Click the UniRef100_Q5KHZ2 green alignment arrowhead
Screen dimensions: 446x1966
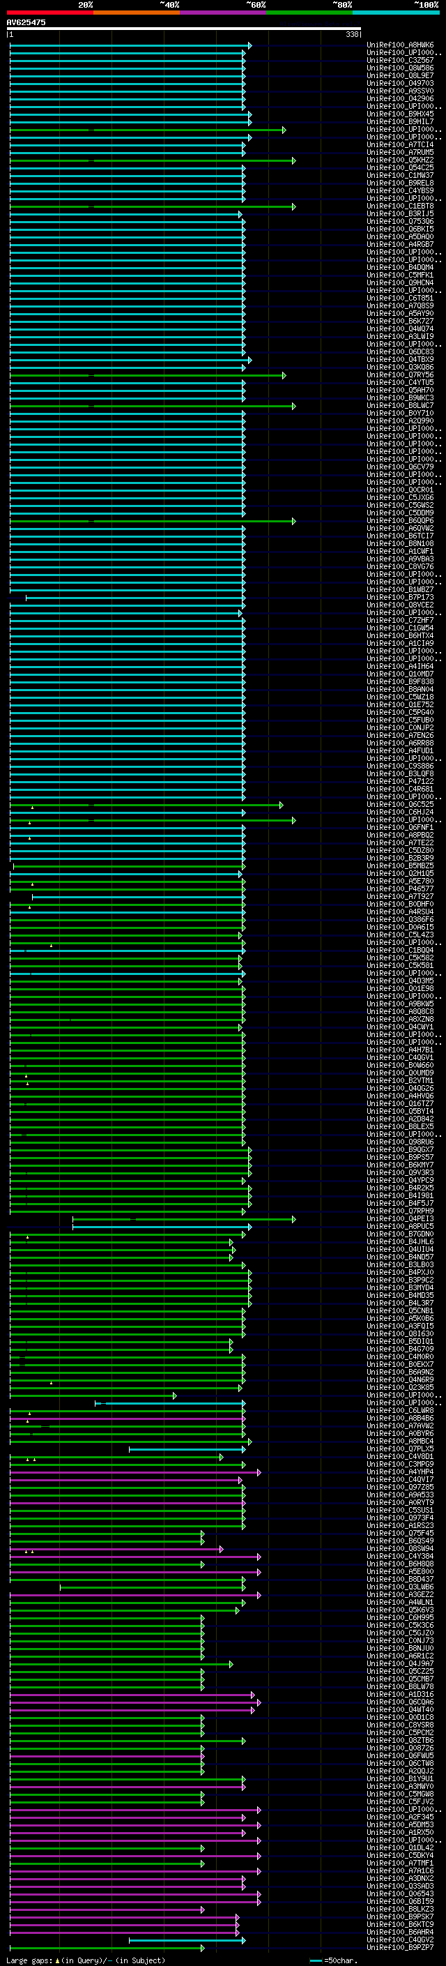(293, 160)
